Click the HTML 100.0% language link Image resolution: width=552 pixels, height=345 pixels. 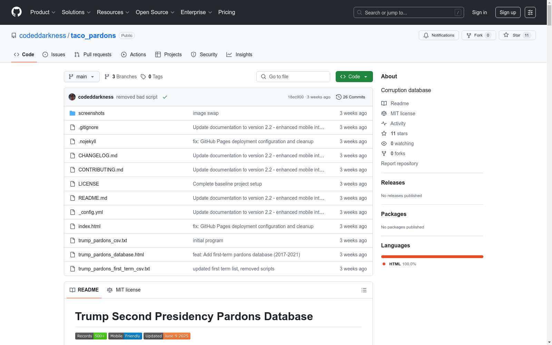point(400,264)
